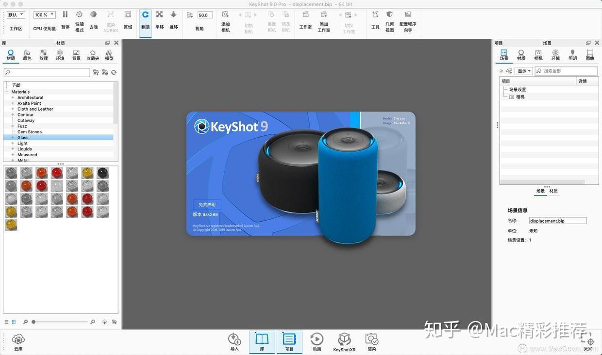602x355 pixels.
Task: Open the 工作区 workspace dropdown set to 默认
Action: 15,15
